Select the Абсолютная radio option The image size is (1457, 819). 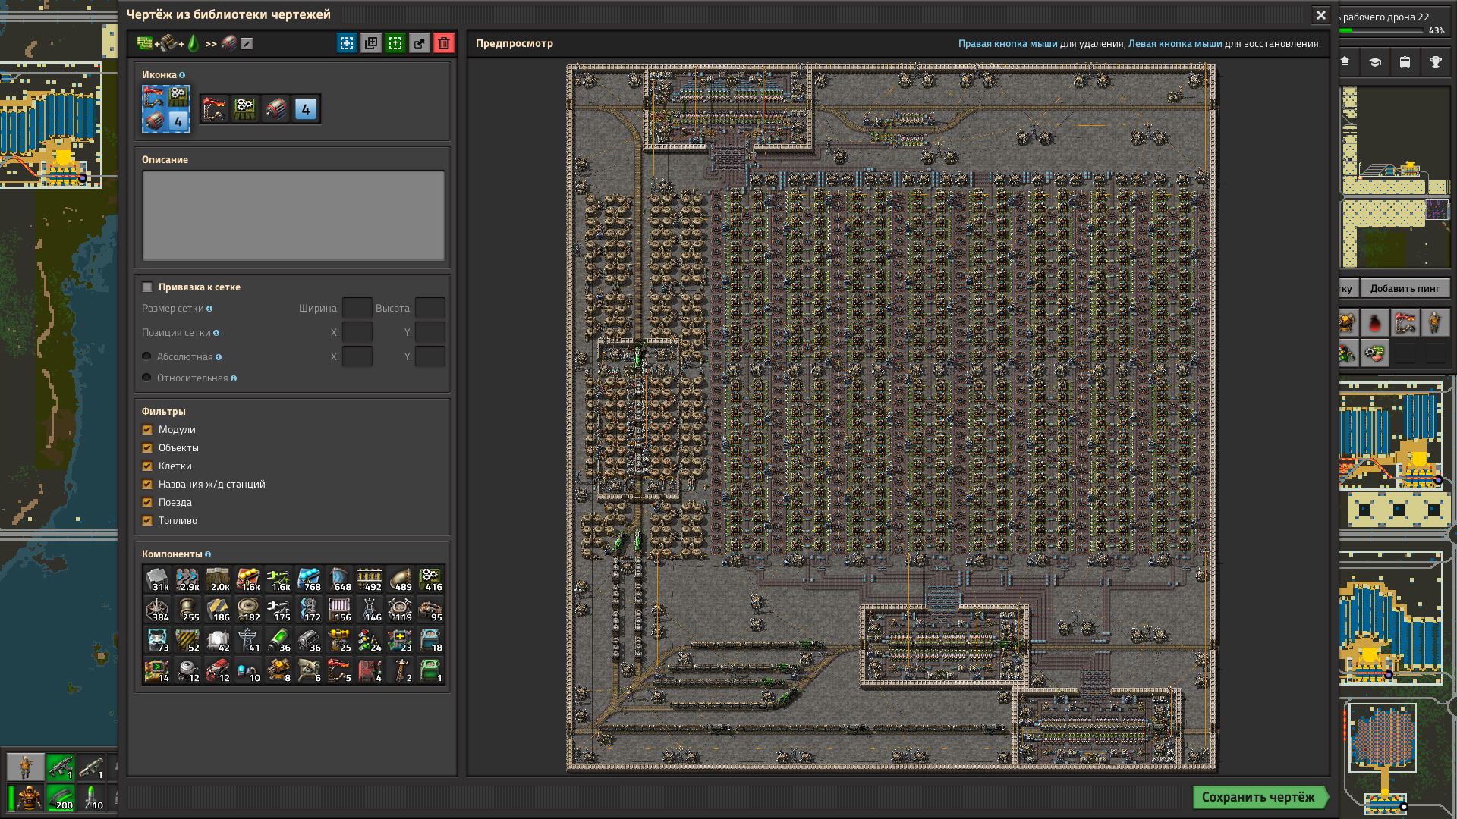146,356
